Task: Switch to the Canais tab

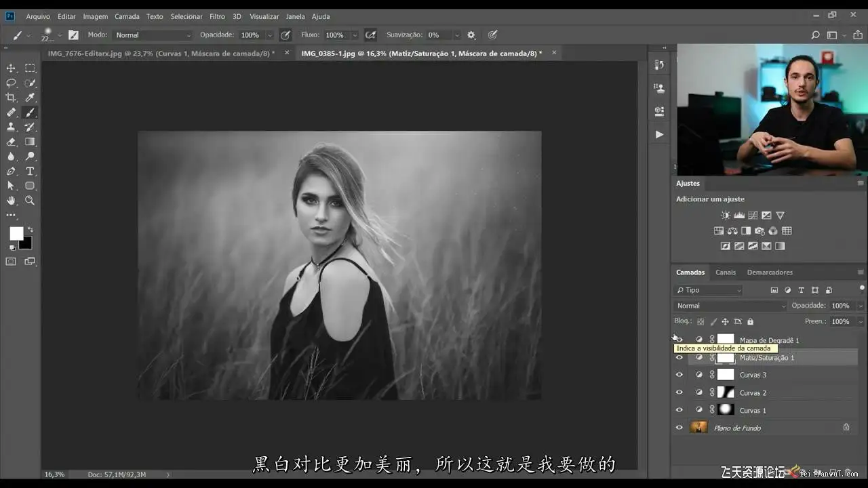Action: [726, 272]
